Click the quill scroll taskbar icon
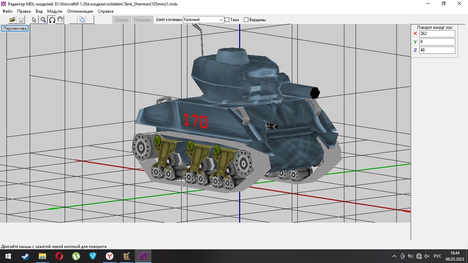Screen dimensions: 468x263 point(126,256)
